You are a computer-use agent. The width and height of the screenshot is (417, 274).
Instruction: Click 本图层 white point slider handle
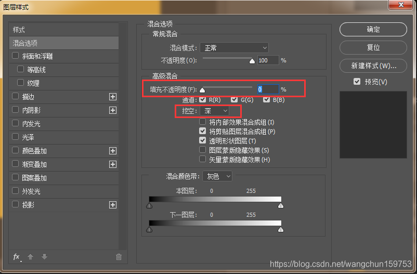coord(281,206)
